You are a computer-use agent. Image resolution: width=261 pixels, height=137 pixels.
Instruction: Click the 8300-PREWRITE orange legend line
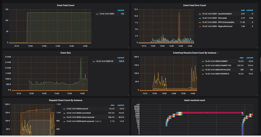coord(203,74)
